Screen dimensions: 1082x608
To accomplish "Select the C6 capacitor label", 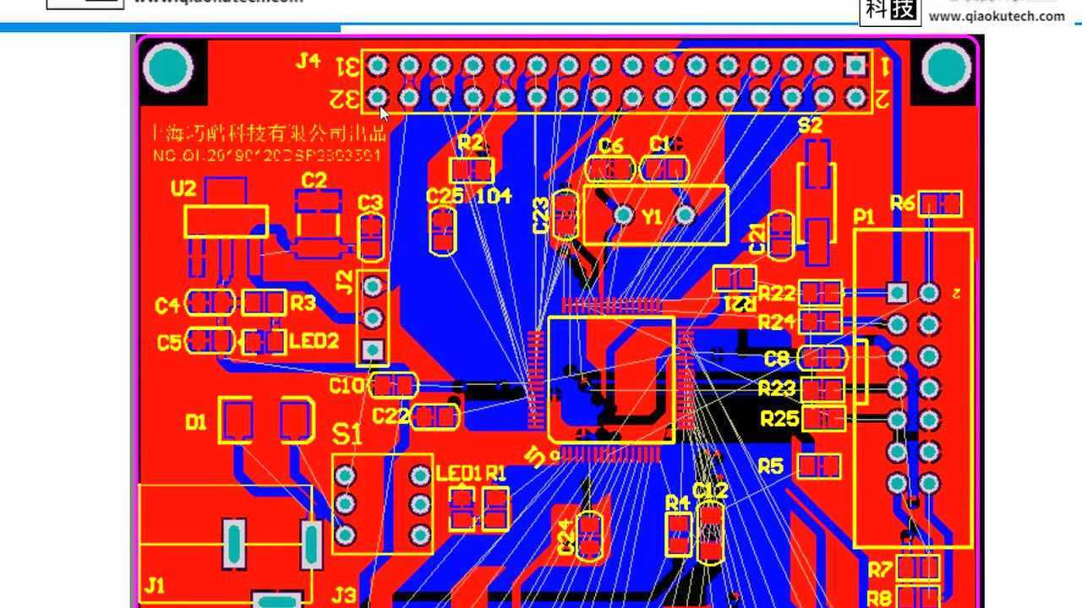I will 610,145.
